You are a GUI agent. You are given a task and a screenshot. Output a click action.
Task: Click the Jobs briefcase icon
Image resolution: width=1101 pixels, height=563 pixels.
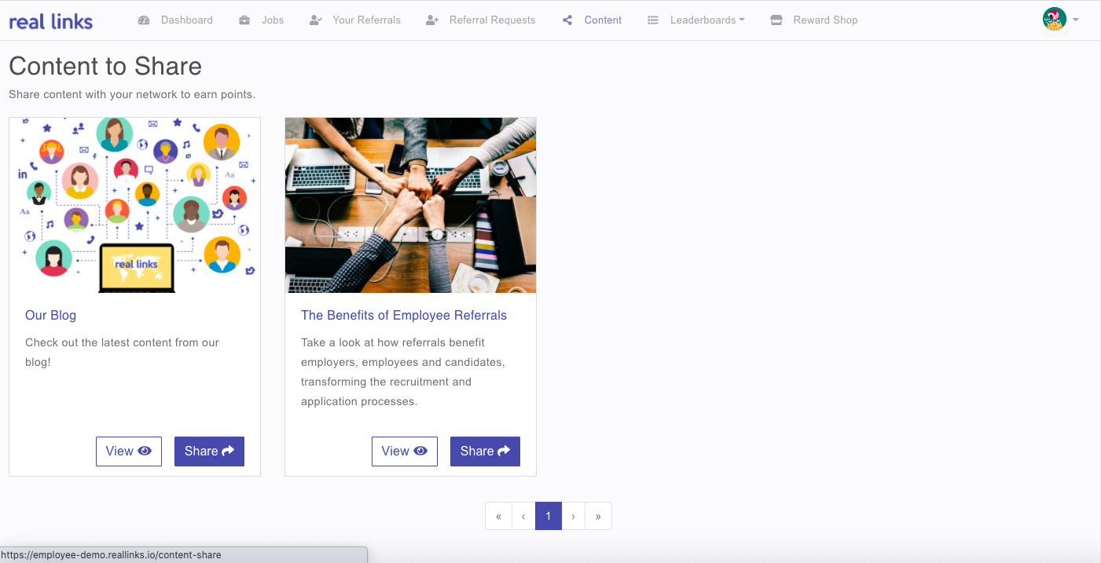[x=245, y=20]
